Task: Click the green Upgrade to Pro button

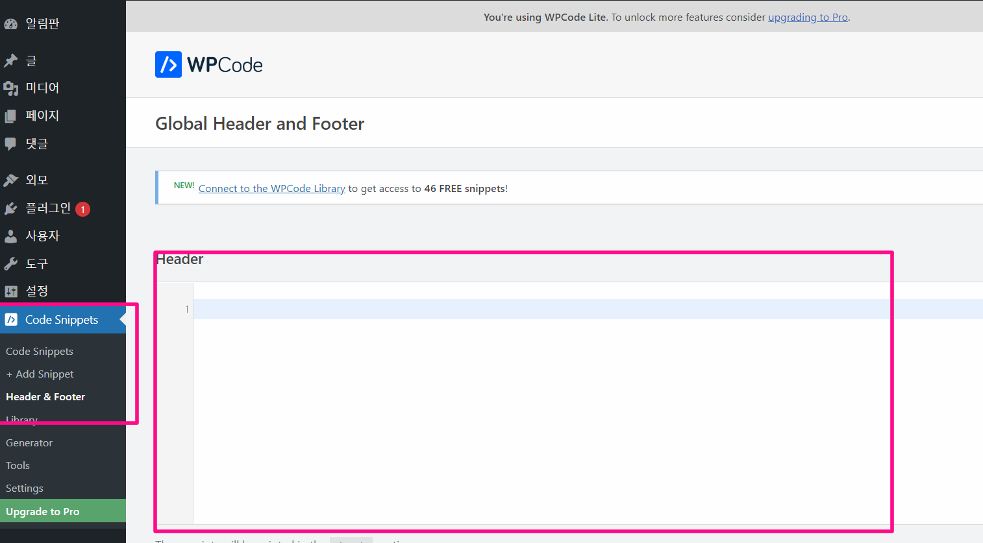Action: tap(63, 511)
